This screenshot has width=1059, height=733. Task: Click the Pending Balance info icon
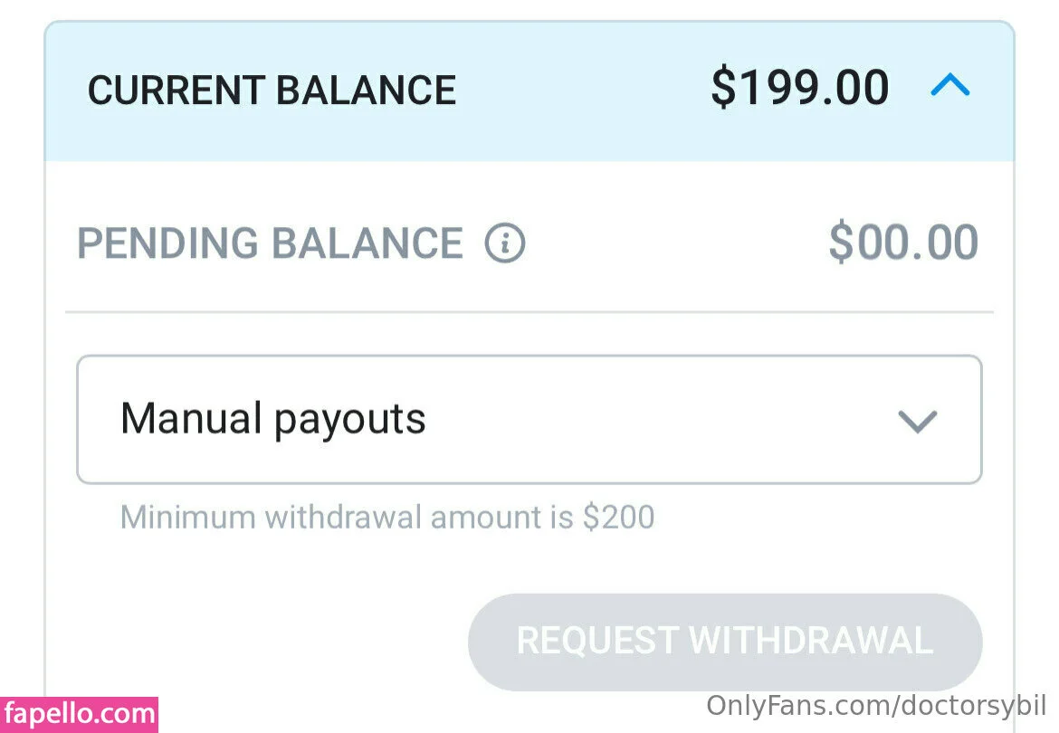[x=504, y=243]
